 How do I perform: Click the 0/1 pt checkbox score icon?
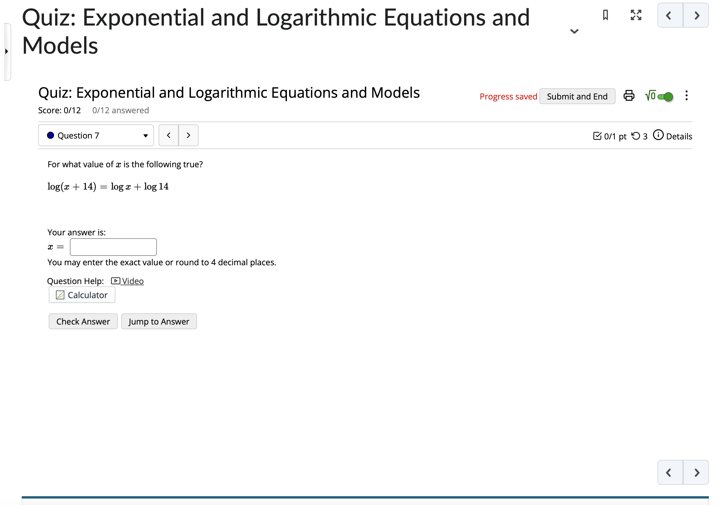(x=598, y=136)
